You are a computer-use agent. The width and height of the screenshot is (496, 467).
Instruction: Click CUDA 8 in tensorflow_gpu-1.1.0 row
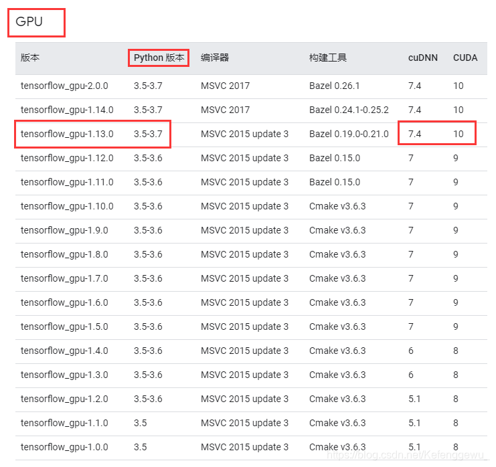coord(456,423)
